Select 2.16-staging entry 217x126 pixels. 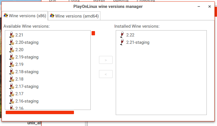point(27,101)
